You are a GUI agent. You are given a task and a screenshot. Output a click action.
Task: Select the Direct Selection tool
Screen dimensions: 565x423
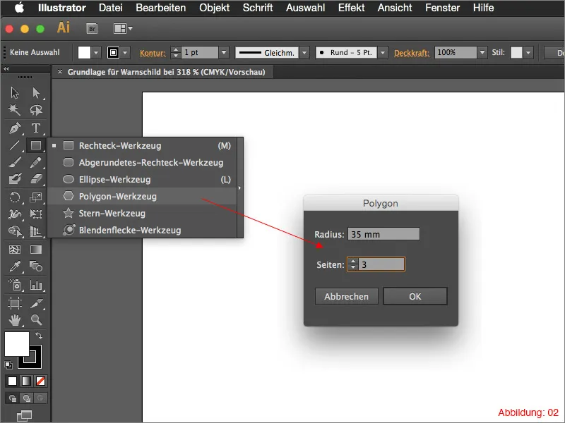[36, 93]
